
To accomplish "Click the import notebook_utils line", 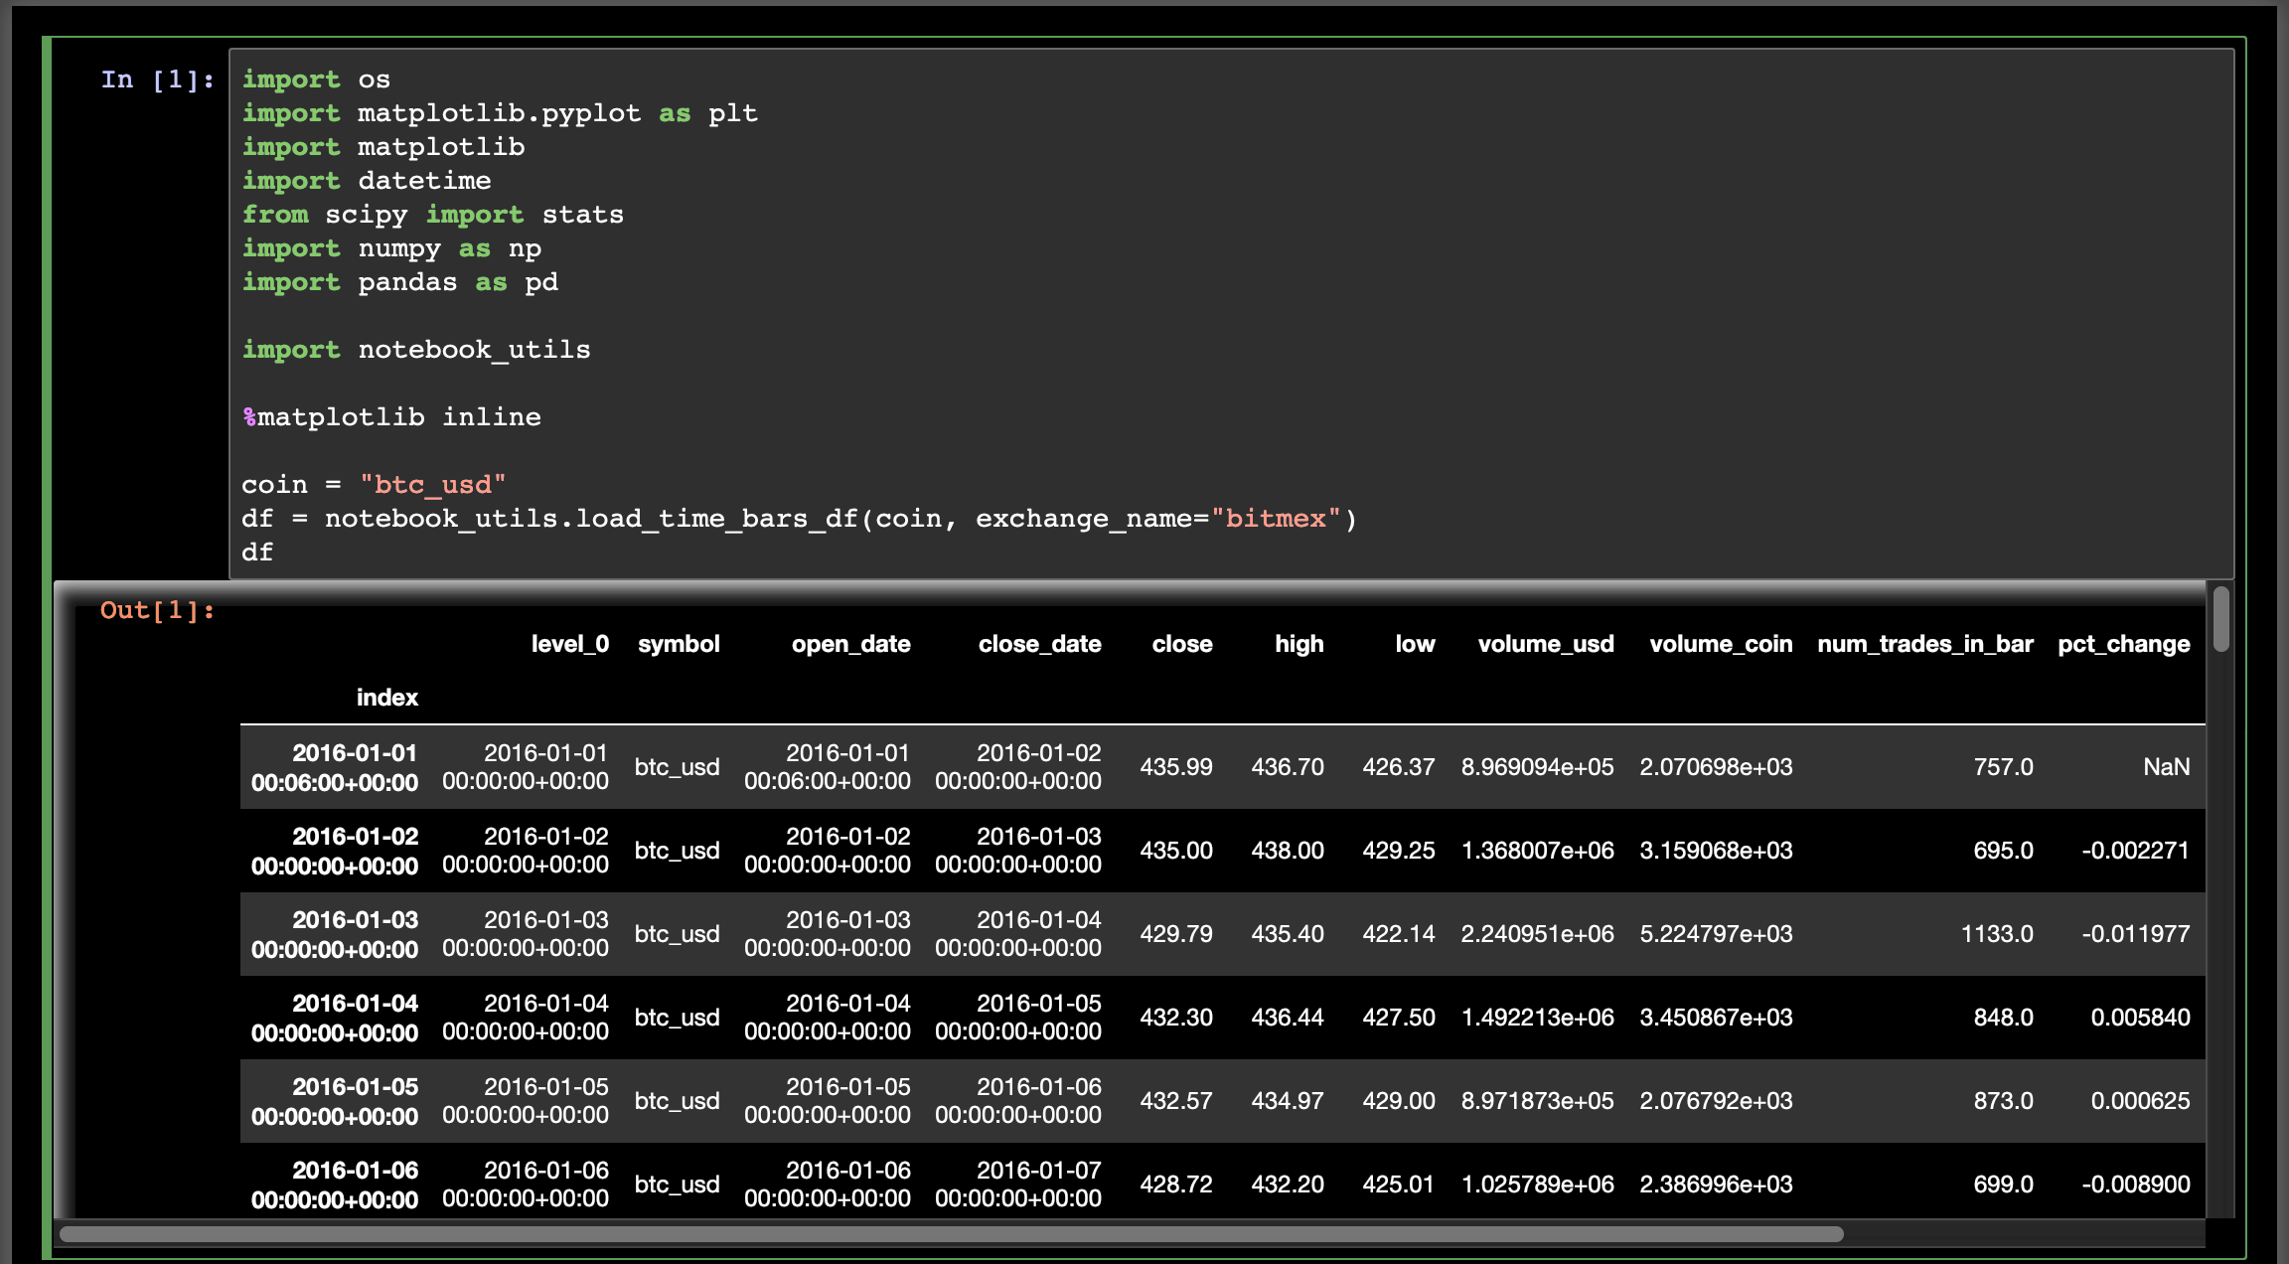I will tap(416, 350).
